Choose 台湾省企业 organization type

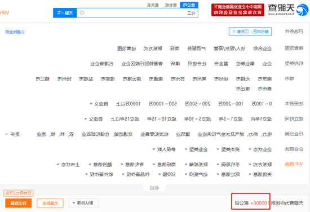[x=101, y=64]
